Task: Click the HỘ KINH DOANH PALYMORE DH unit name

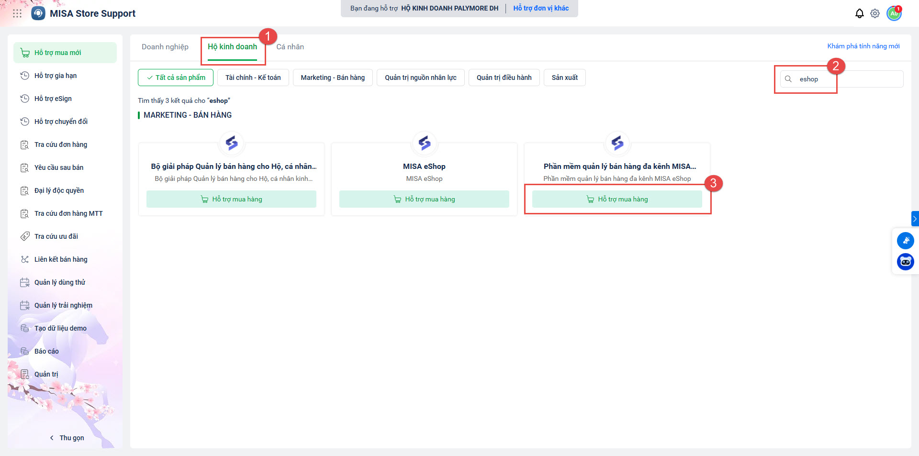Action: pos(449,8)
